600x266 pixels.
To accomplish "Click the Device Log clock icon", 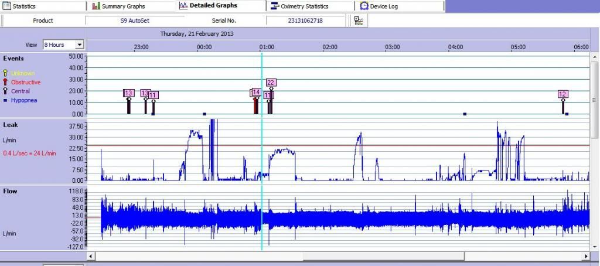I will point(364,6).
